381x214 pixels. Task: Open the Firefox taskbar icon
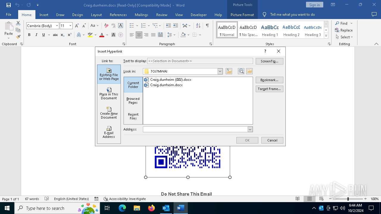(152, 208)
